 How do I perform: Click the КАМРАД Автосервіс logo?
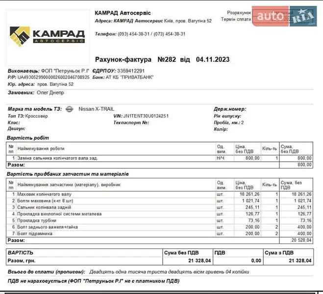(x=48, y=37)
